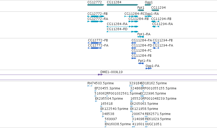Viewport: 217px width, 128px height.
Task: Open protein Ppt1-PA
Action: point(145,61)
